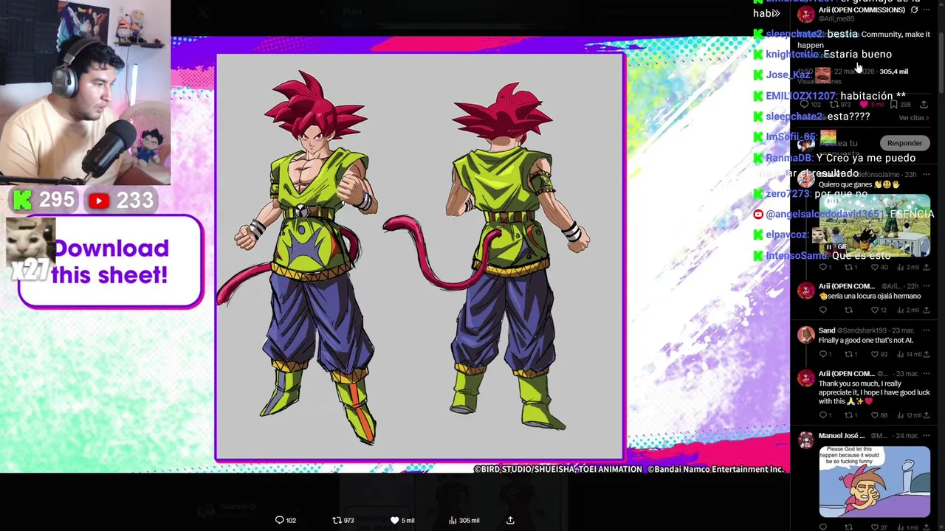Open Ver citas link

click(913, 118)
